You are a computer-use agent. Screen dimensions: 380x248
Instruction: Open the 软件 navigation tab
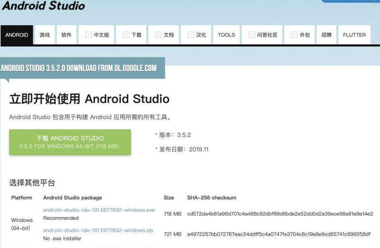click(x=66, y=35)
